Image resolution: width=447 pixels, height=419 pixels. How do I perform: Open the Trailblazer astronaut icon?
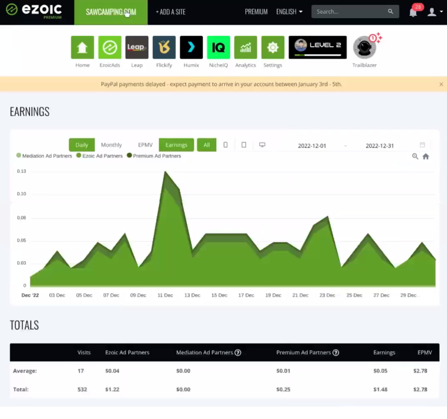364,47
